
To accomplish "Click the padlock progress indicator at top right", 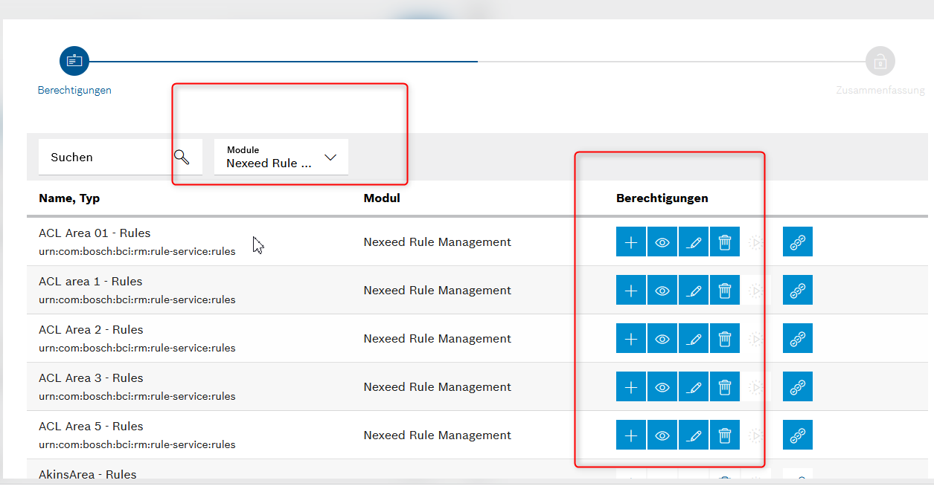I will [880, 61].
